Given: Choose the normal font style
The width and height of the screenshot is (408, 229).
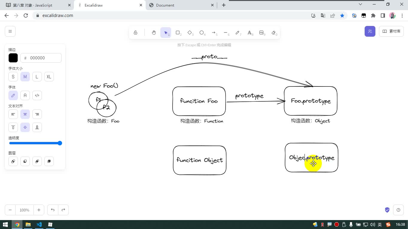Looking at the screenshot, I should (x=25, y=95).
